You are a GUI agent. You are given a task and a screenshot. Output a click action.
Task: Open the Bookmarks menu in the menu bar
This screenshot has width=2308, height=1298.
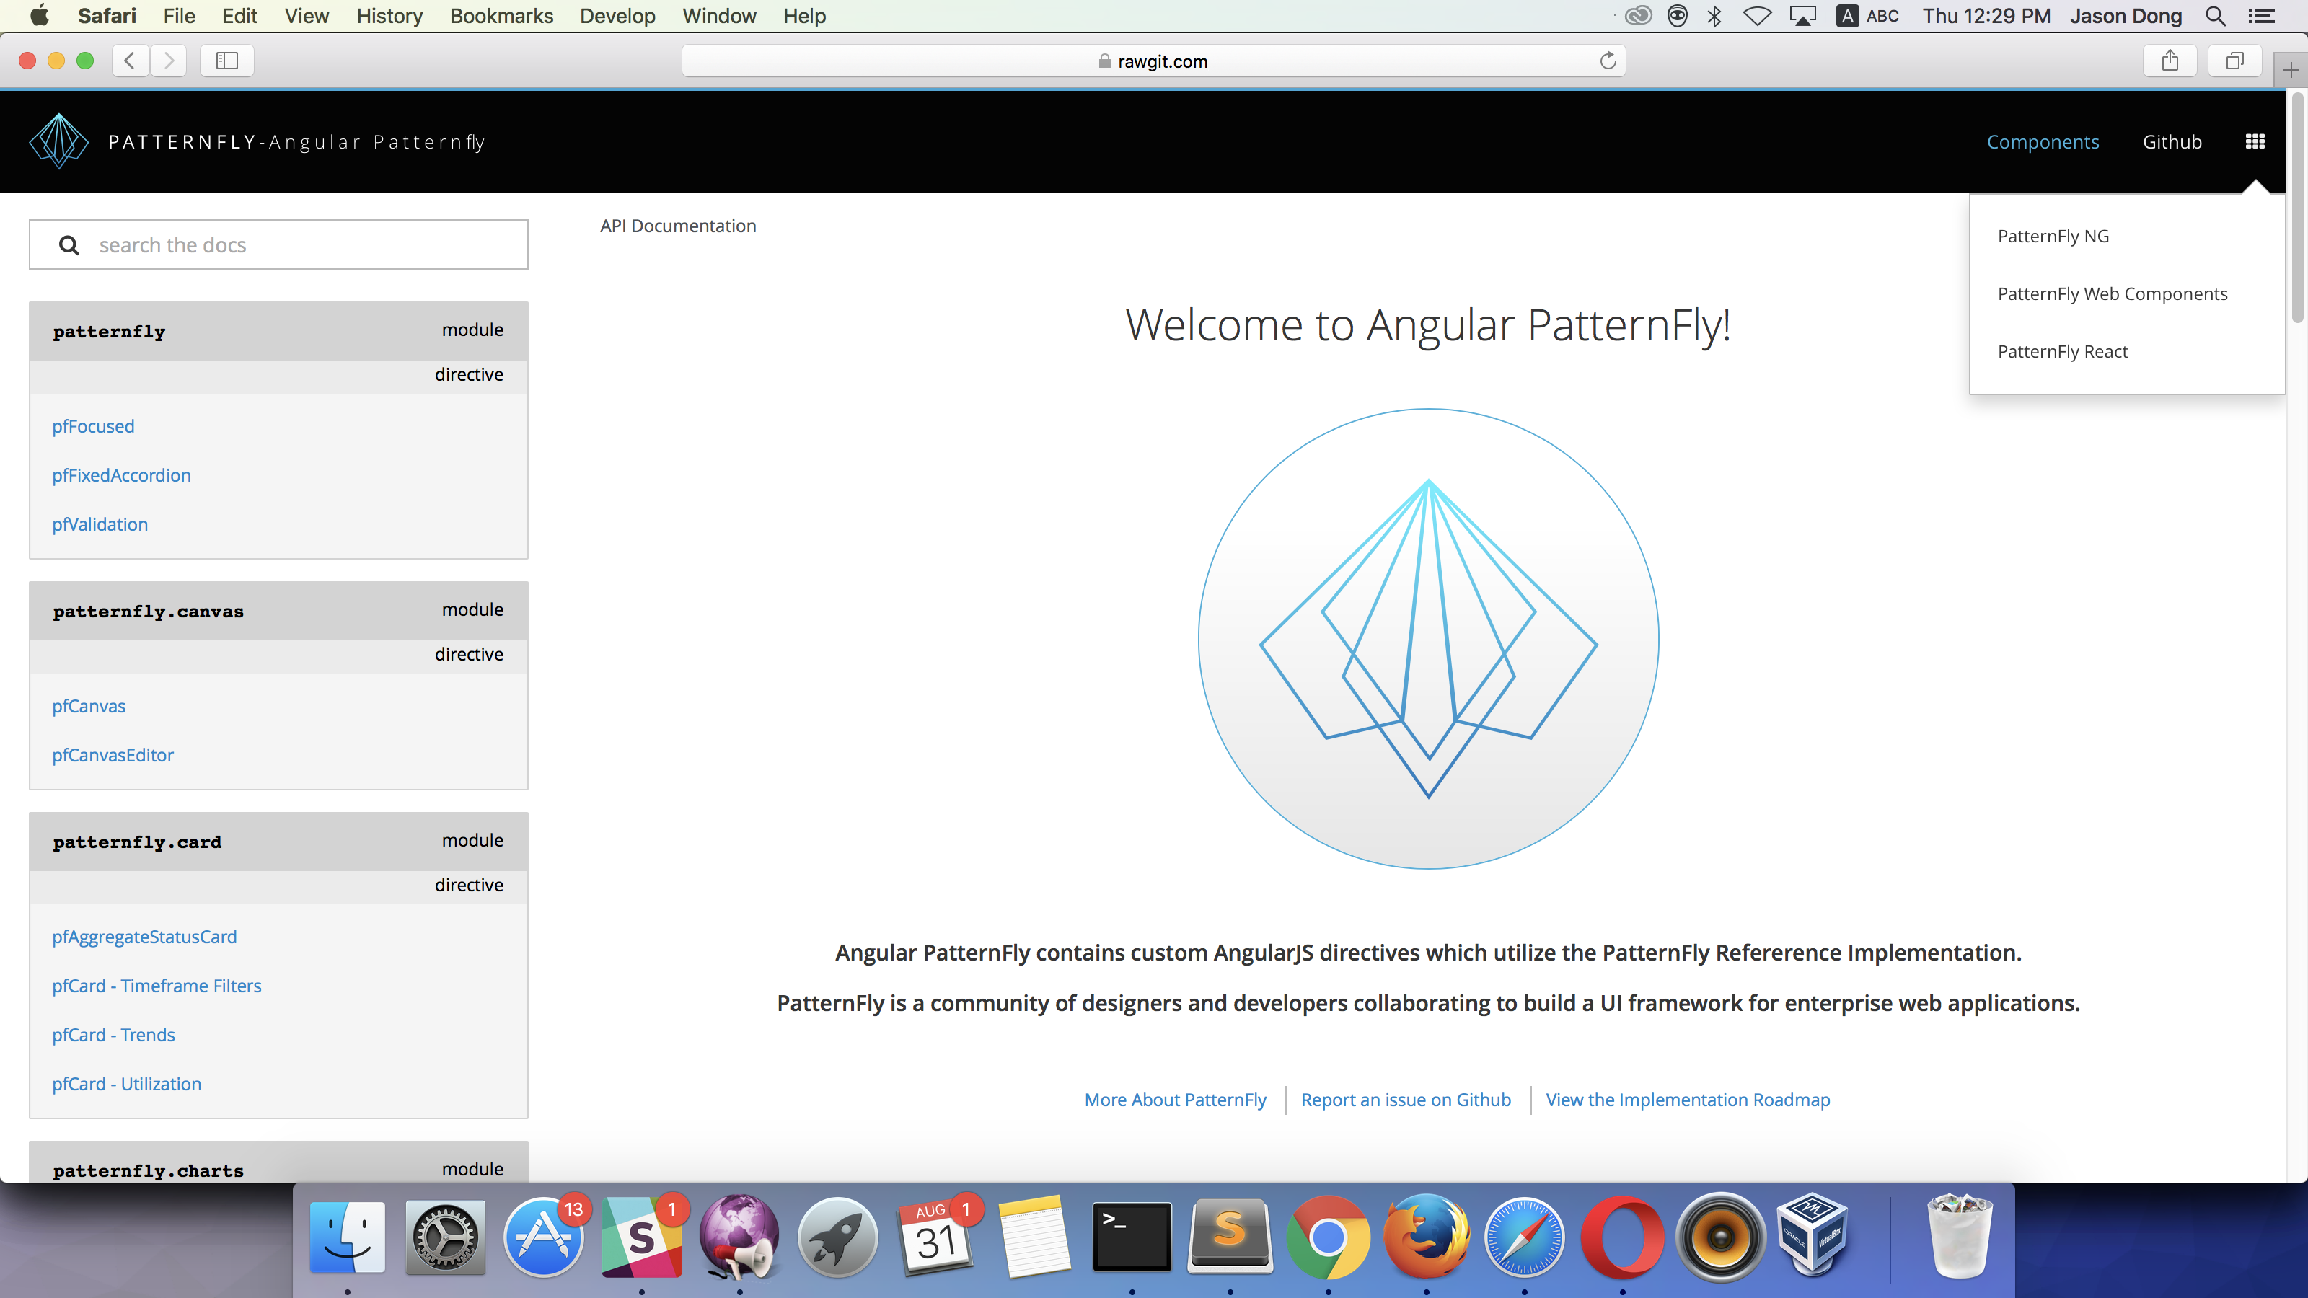pos(501,16)
